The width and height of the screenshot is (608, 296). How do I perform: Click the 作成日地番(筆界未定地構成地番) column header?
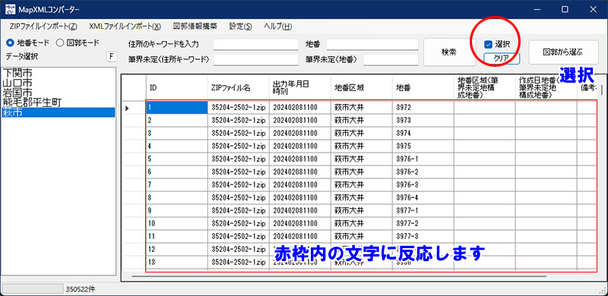pyautogui.click(x=546, y=88)
